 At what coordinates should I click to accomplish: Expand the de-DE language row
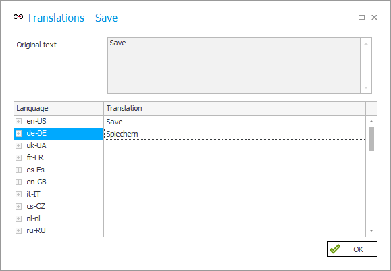click(18, 134)
